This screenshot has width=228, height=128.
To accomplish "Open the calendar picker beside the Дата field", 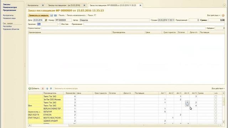I will coord(46,20).
